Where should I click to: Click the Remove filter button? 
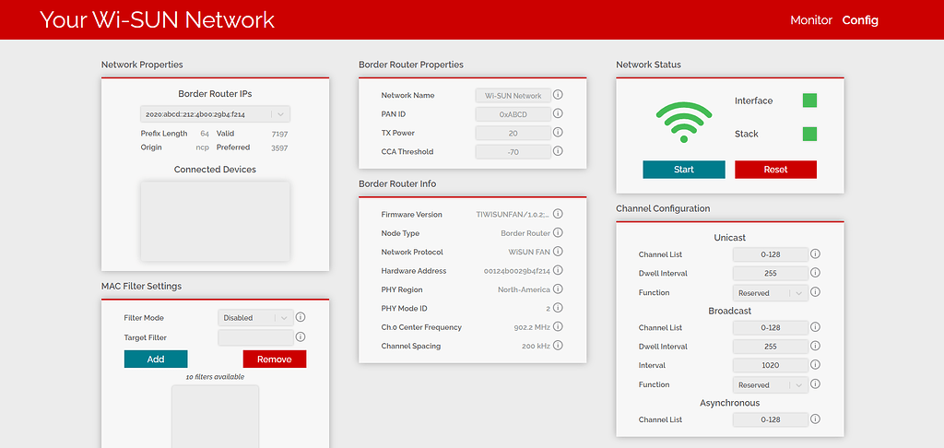pos(275,359)
